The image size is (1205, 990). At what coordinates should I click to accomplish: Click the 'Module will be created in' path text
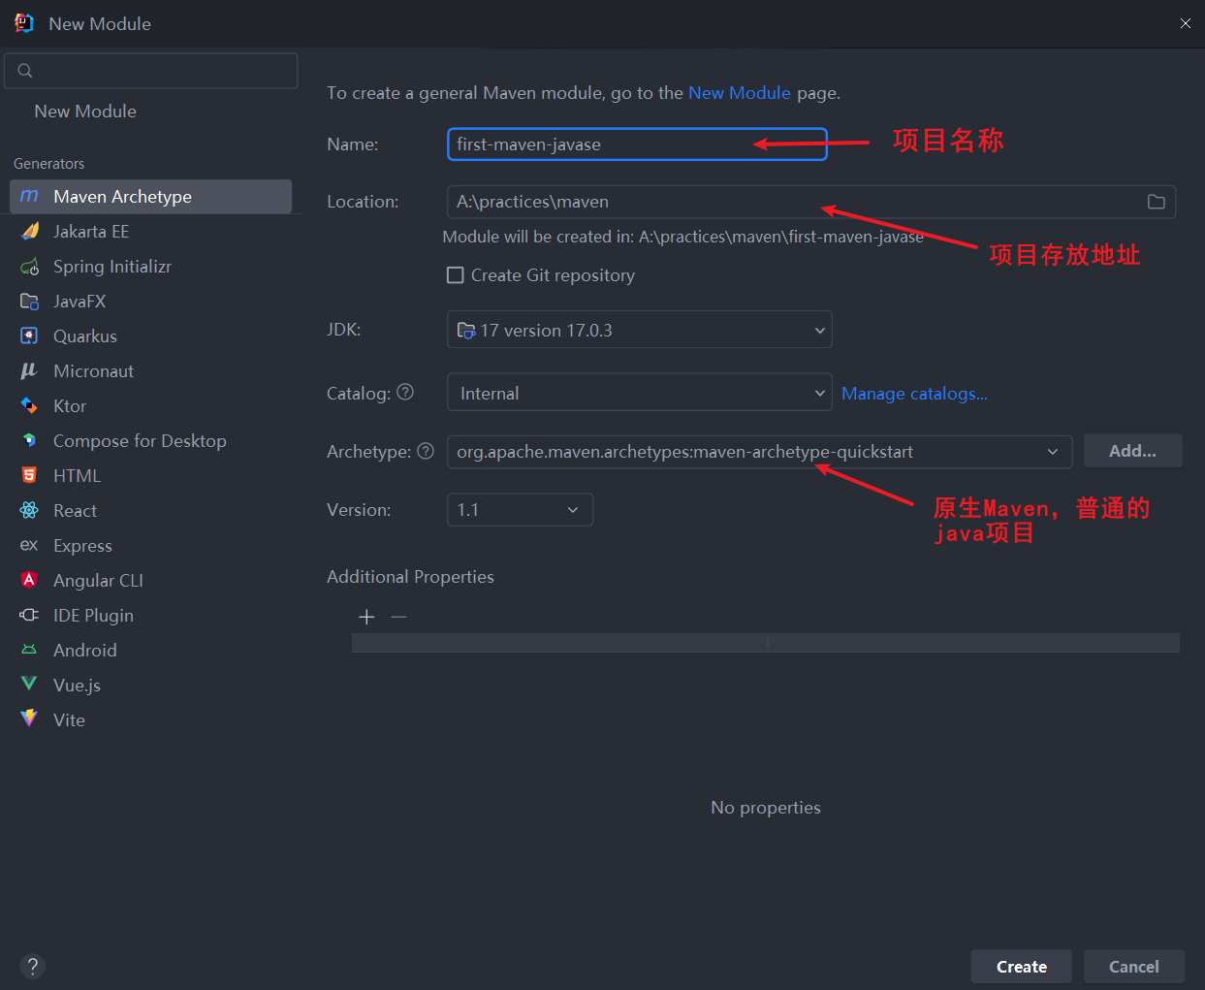pos(682,237)
